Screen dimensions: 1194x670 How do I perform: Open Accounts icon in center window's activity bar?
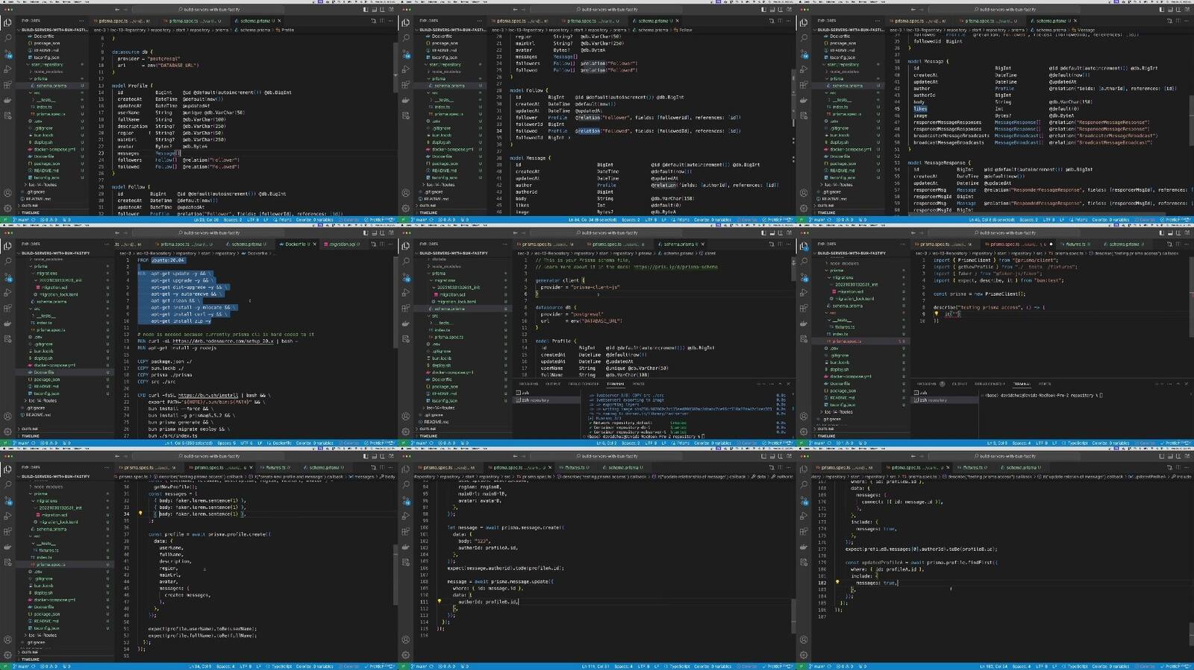point(405,416)
